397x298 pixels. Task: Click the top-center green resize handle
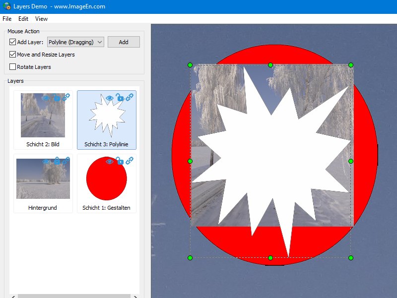pyautogui.click(x=270, y=65)
